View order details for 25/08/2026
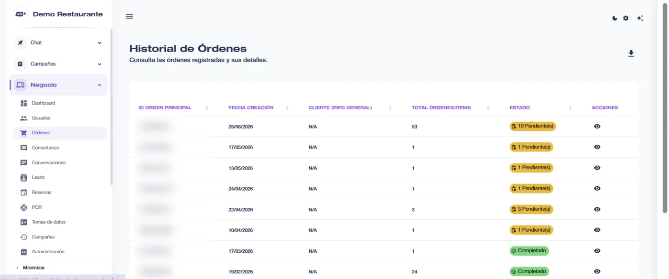This screenshot has width=669, height=279. (x=597, y=126)
